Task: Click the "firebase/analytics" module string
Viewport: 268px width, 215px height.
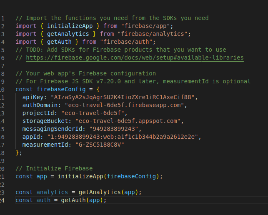Action: pos(153,34)
